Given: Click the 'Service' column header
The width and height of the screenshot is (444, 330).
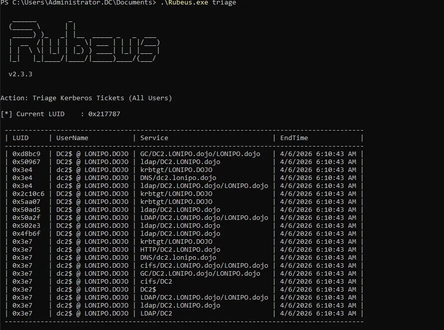Looking at the screenshot, I should point(154,138).
